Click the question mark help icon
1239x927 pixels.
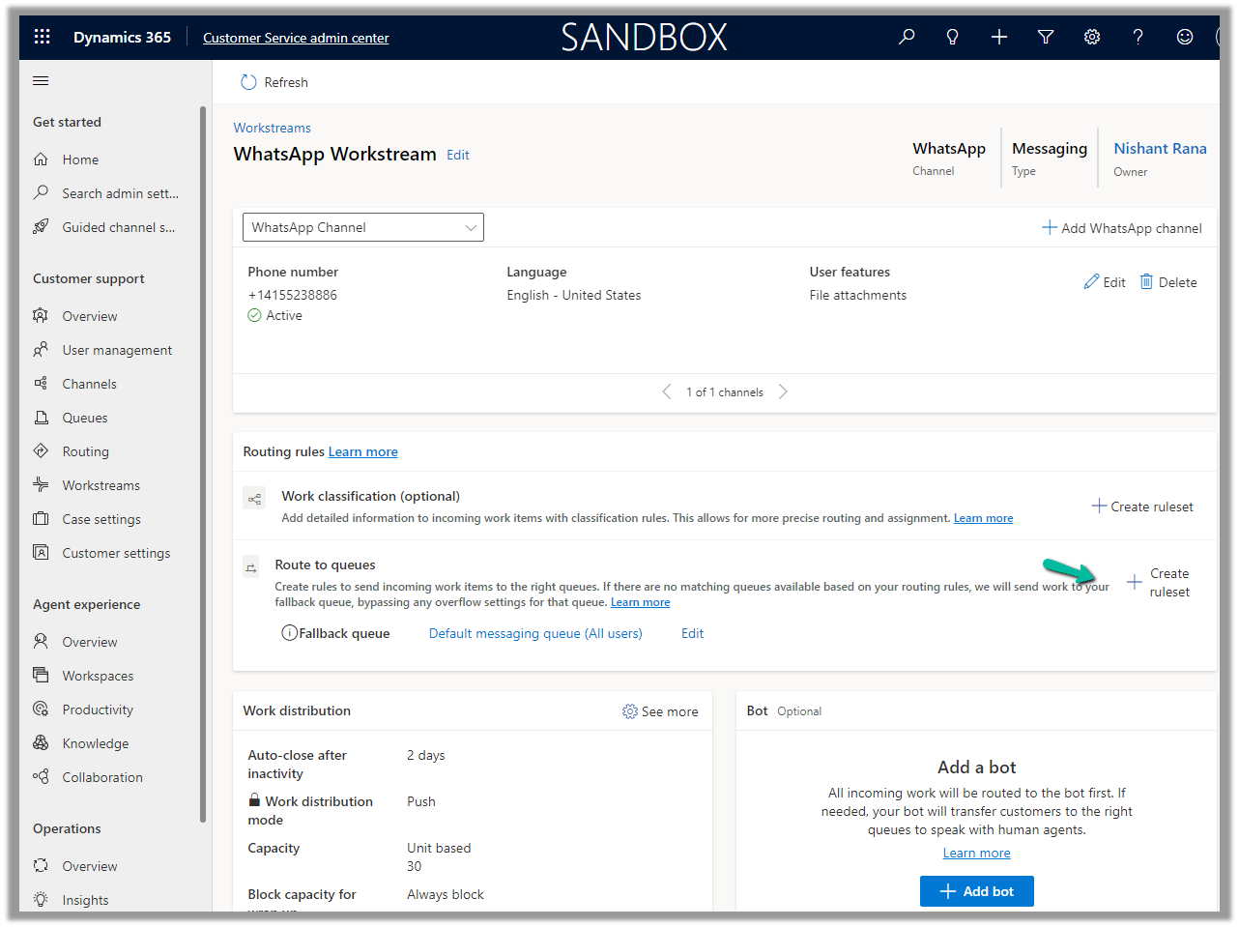1138,37
